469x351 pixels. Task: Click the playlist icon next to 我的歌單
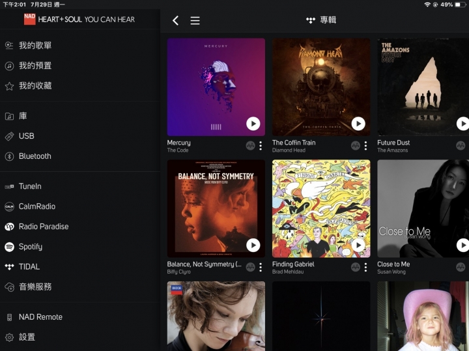point(9,46)
